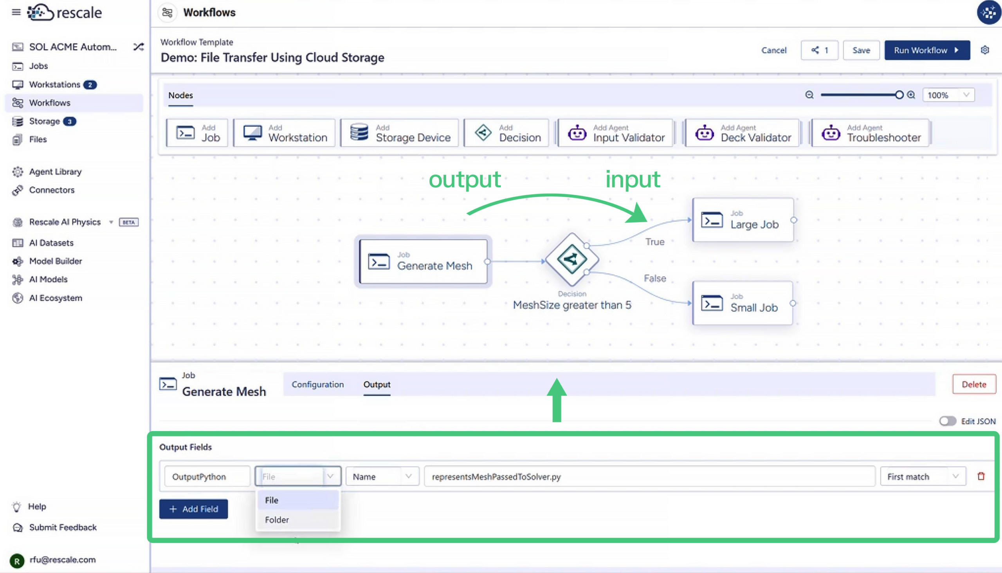Add the Troubleshooter agent

click(870, 133)
